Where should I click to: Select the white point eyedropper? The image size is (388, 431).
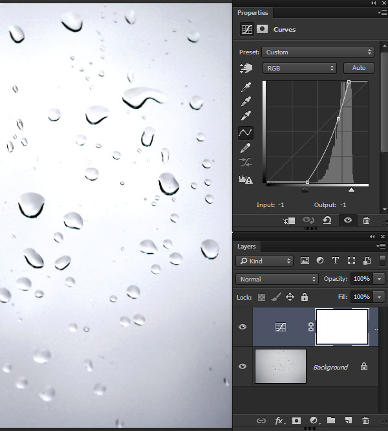246,115
